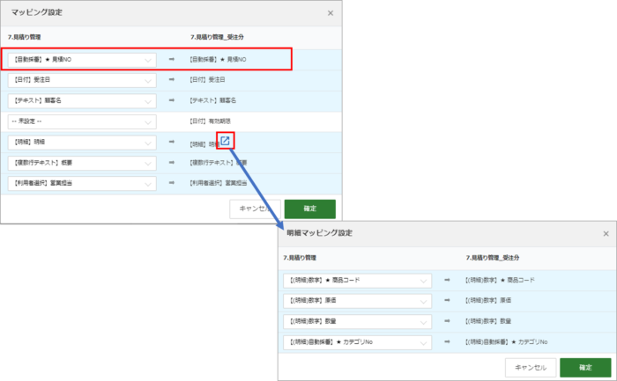Open the ★商品コード detail dropdown
Viewport: 617px width, 381px height.
click(357, 281)
